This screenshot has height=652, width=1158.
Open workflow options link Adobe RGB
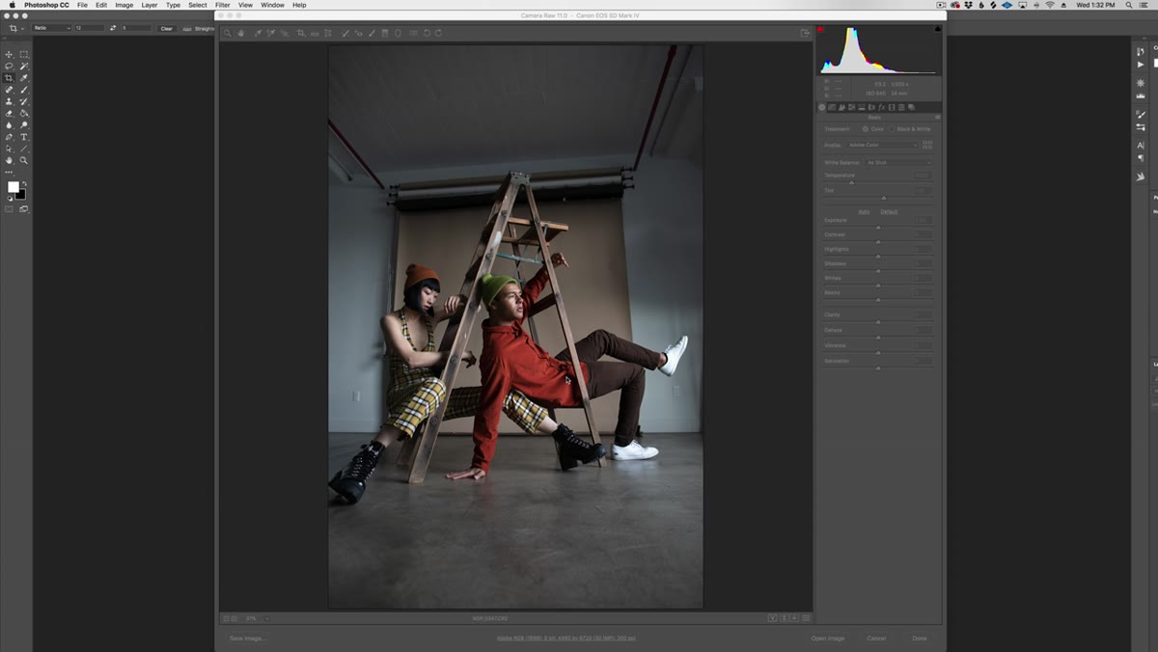566,638
